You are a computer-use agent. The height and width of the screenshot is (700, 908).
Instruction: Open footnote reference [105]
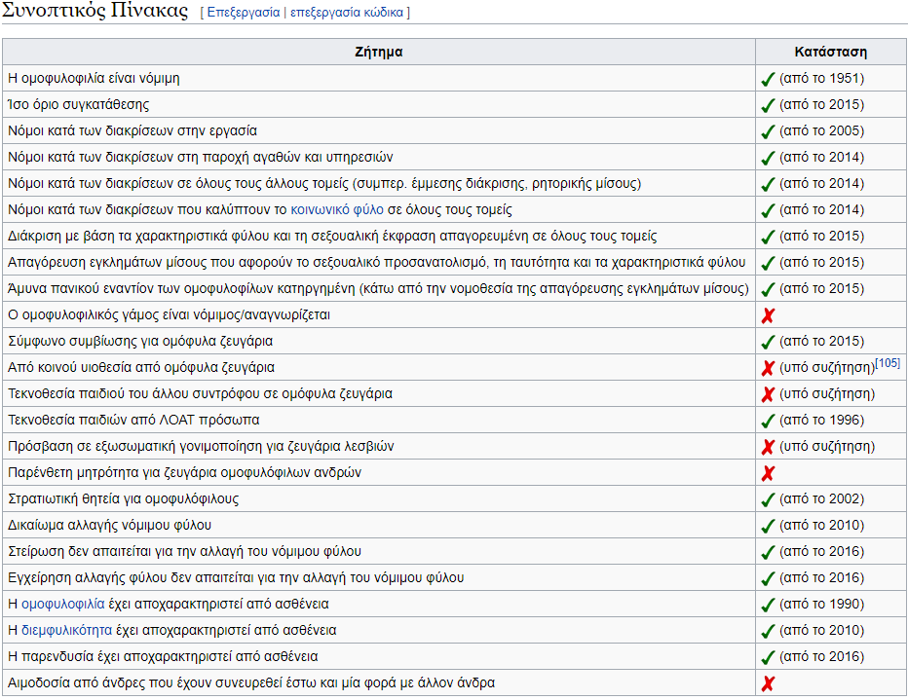point(888,363)
